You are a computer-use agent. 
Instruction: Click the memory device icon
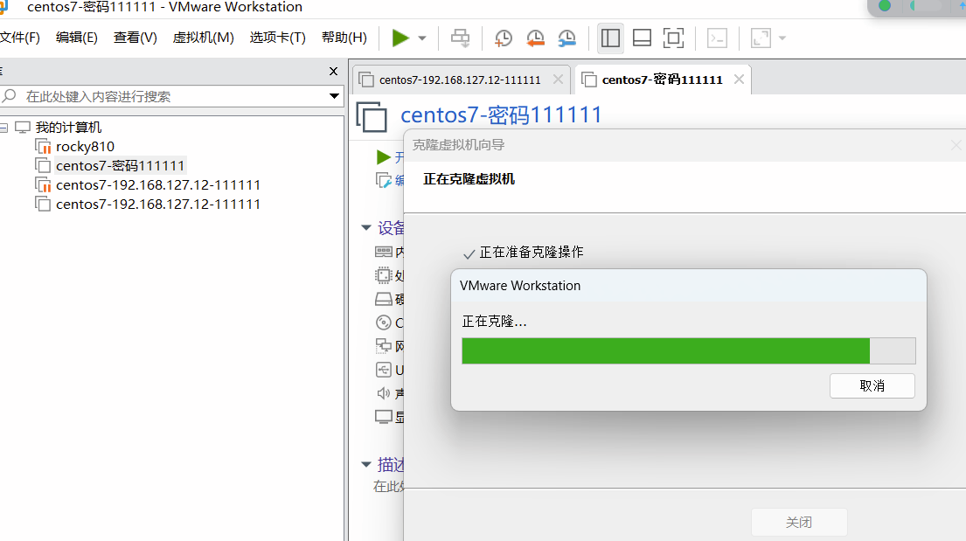click(383, 252)
